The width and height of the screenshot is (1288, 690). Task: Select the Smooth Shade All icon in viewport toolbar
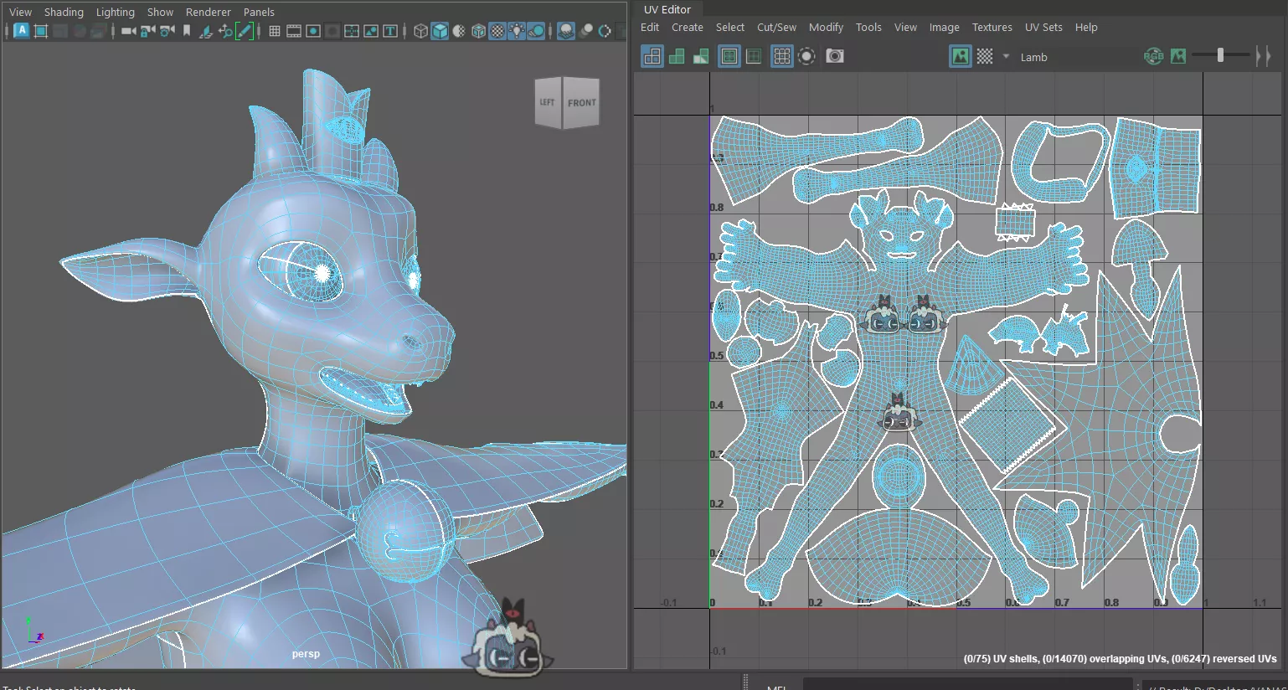click(x=439, y=31)
